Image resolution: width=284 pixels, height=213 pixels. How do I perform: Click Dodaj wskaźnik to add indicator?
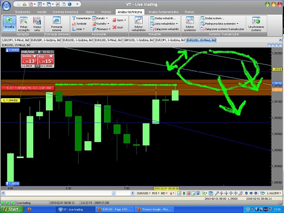163,18
